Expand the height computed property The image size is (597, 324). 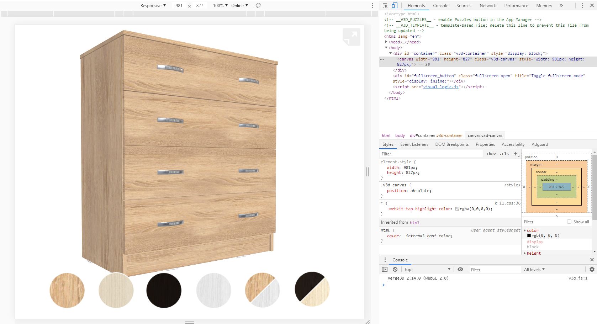pyautogui.click(x=525, y=253)
